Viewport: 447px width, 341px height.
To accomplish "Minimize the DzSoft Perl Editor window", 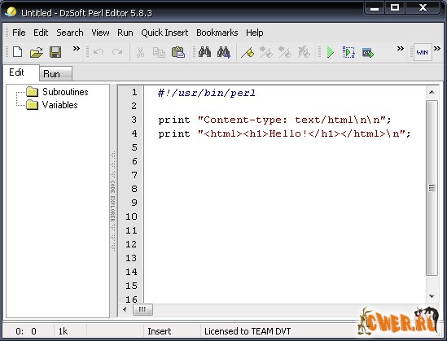I will 374,8.
